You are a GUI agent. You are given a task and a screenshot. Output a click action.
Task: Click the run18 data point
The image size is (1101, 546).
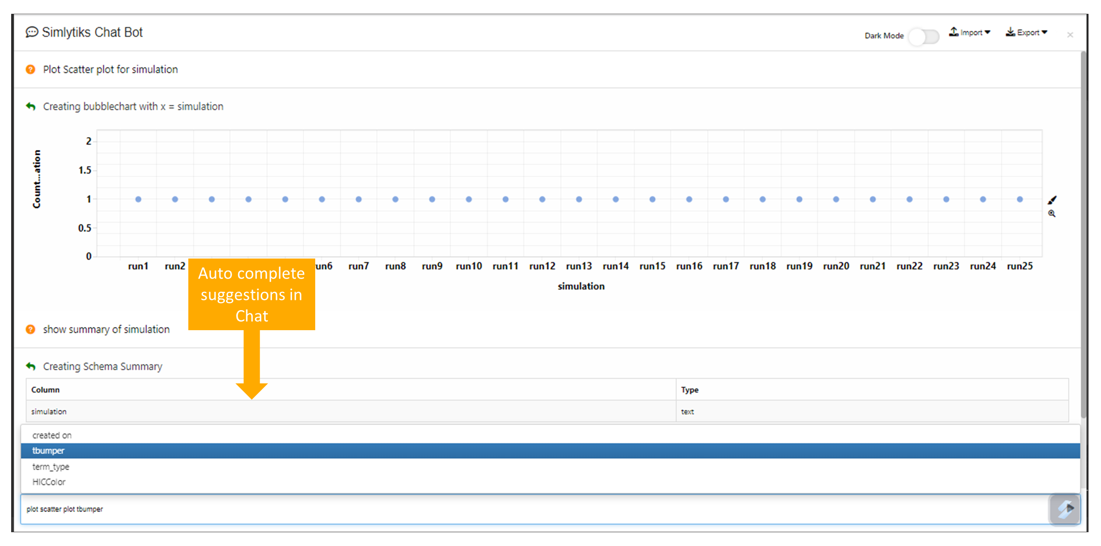click(x=763, y=199)
